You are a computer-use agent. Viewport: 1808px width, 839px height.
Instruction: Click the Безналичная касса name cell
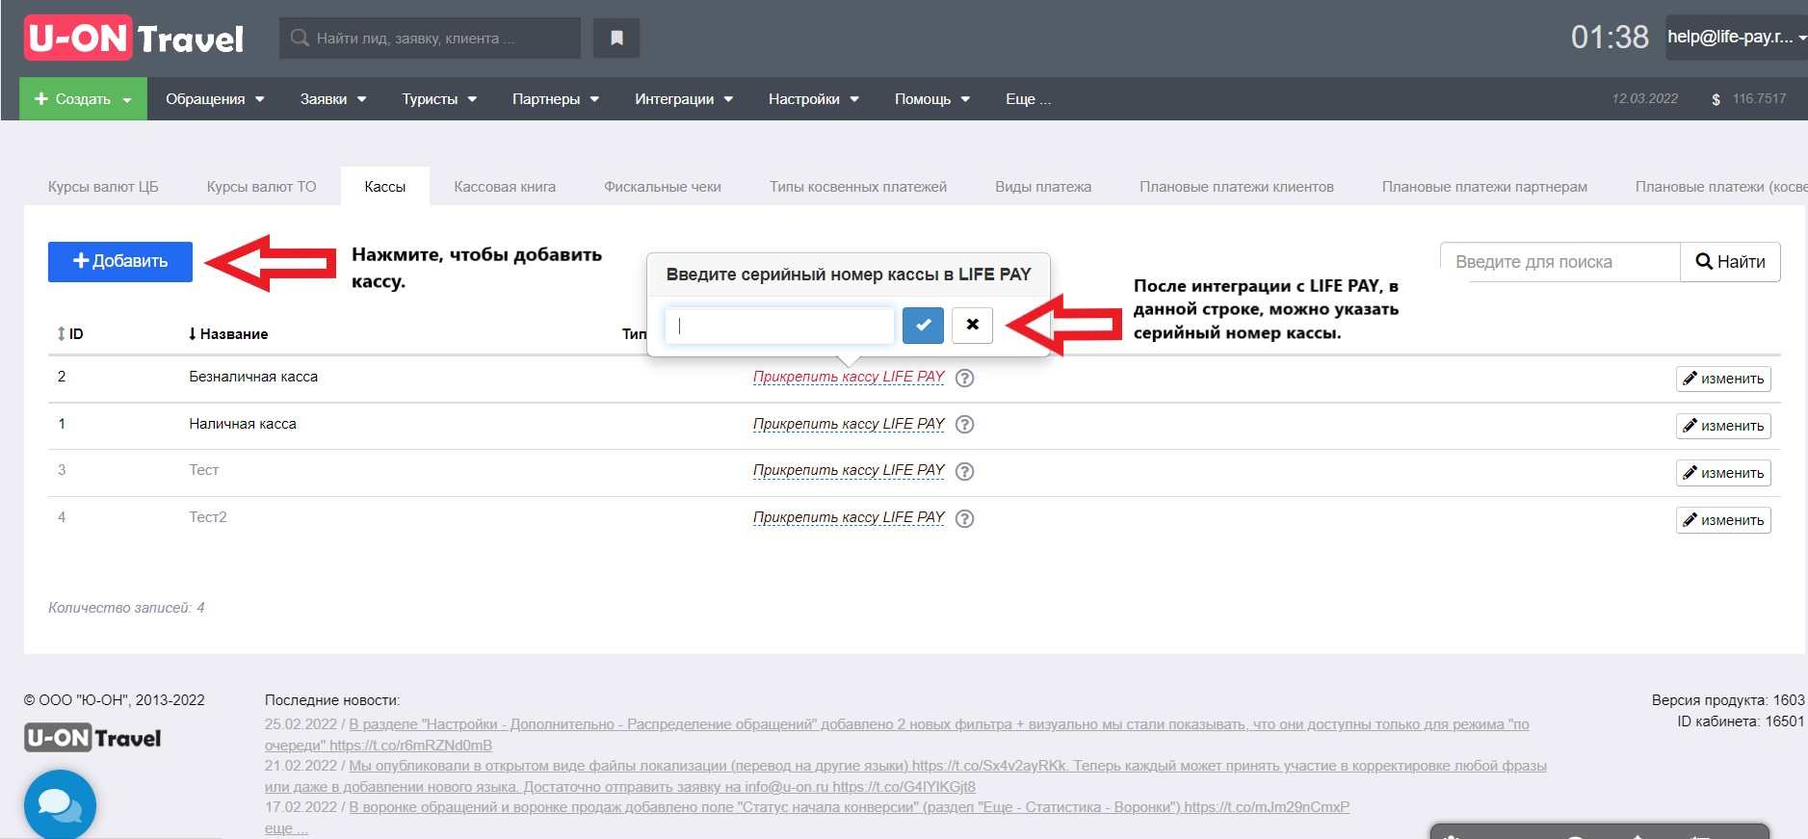253,377
